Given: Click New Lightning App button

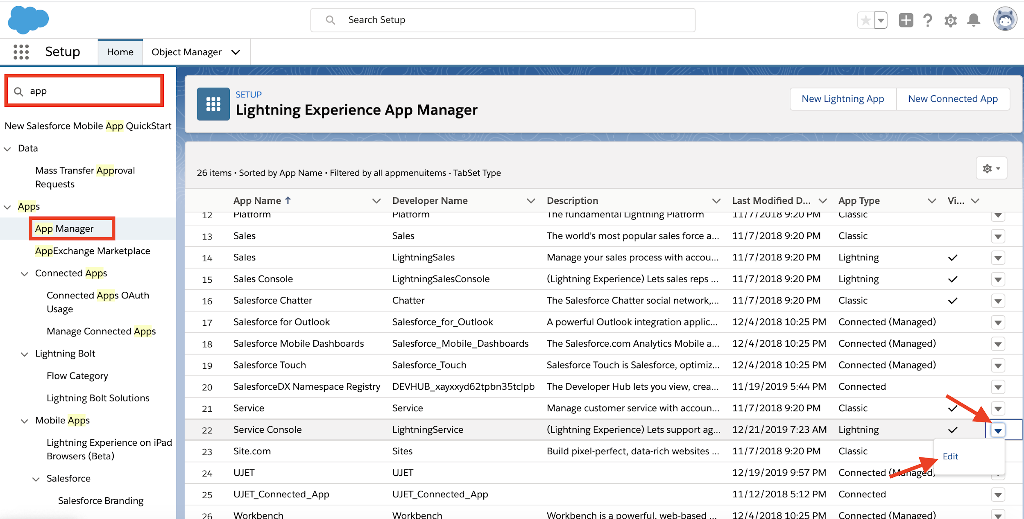Looking at the screenshot, I should pyautogui.click(x=843, y=99).
